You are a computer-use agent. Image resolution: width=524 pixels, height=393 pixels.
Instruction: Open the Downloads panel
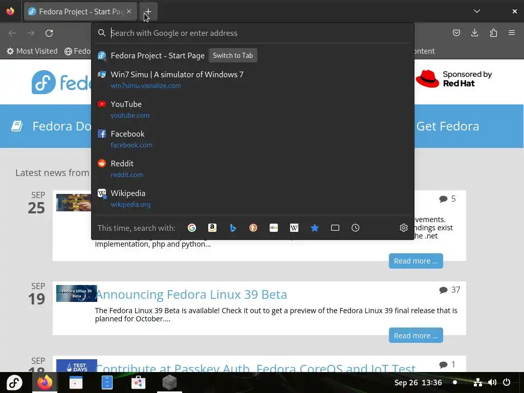click(x=474, y=33)
